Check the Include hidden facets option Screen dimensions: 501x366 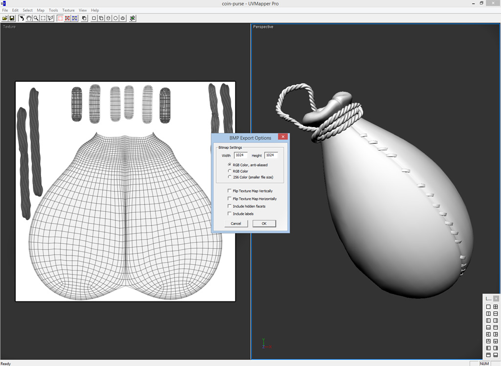coord(230,206)
